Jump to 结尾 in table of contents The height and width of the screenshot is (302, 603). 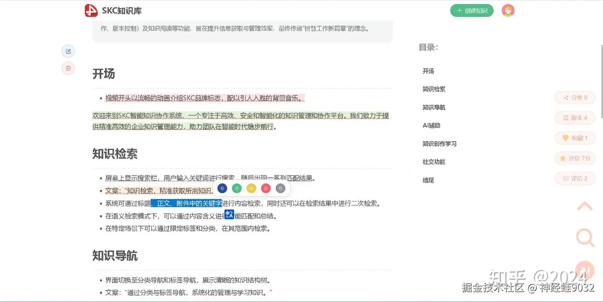428,180
